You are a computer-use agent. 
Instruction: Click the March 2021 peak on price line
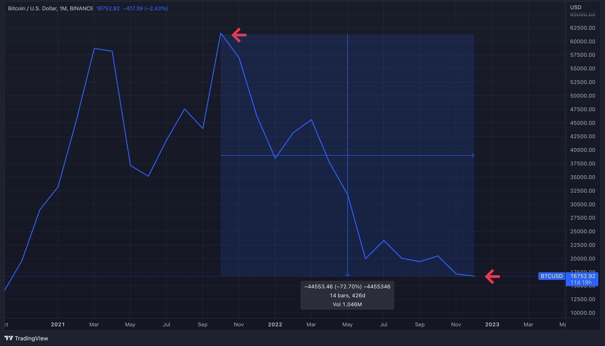click(94, 48)
